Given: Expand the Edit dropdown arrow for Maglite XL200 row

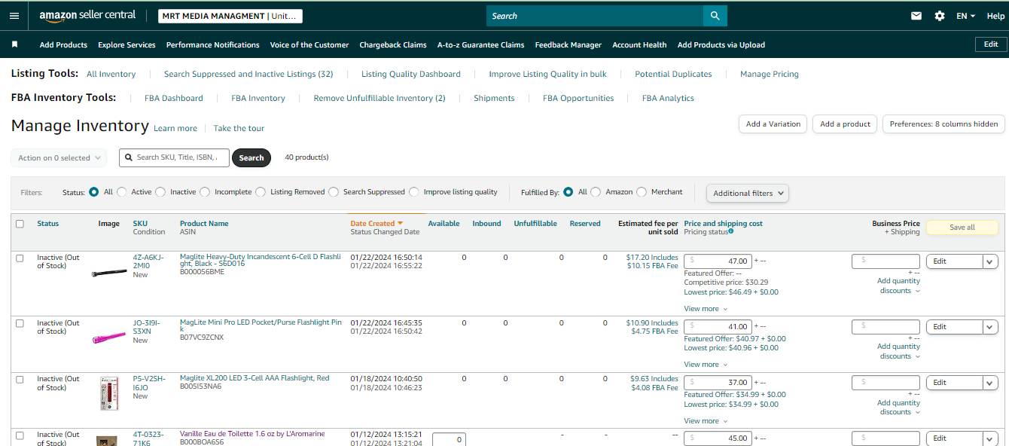Looking at the screenshot, I should (990, 383).
